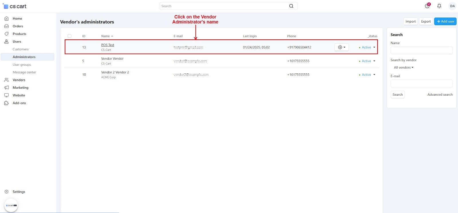Open the Customers submenu item
Viewport: 458px width, 213px height.
[21, 49]
